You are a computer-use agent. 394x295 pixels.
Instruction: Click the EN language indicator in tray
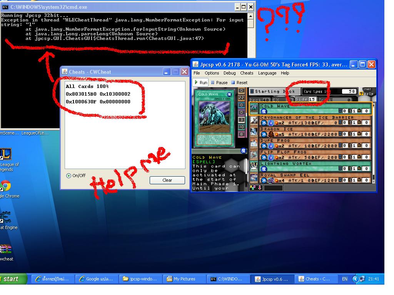pos(344,279)
